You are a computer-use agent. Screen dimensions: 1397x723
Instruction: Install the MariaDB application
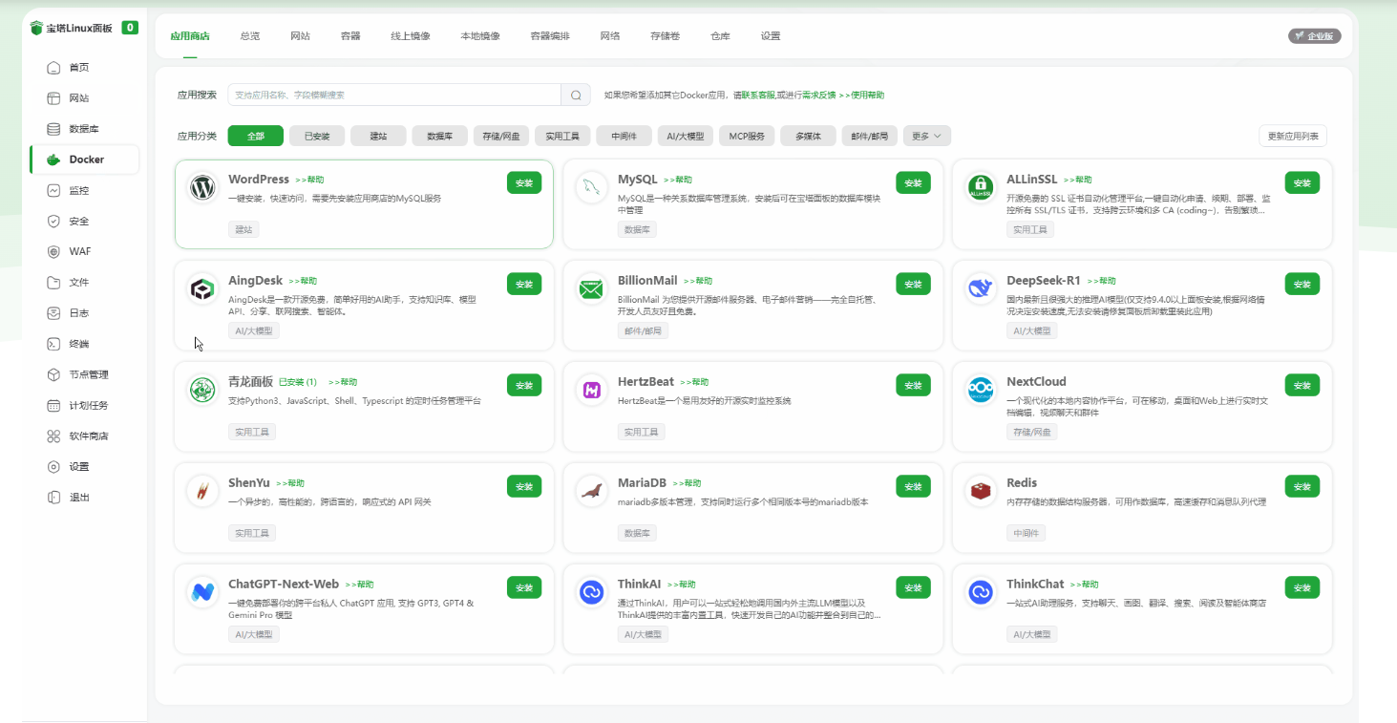(x=913, y=486)
